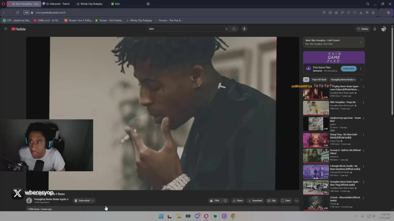Open the Lucki - Lil Ol bookmark
This screenshot has height=221, width=394.
pos(46,21)
